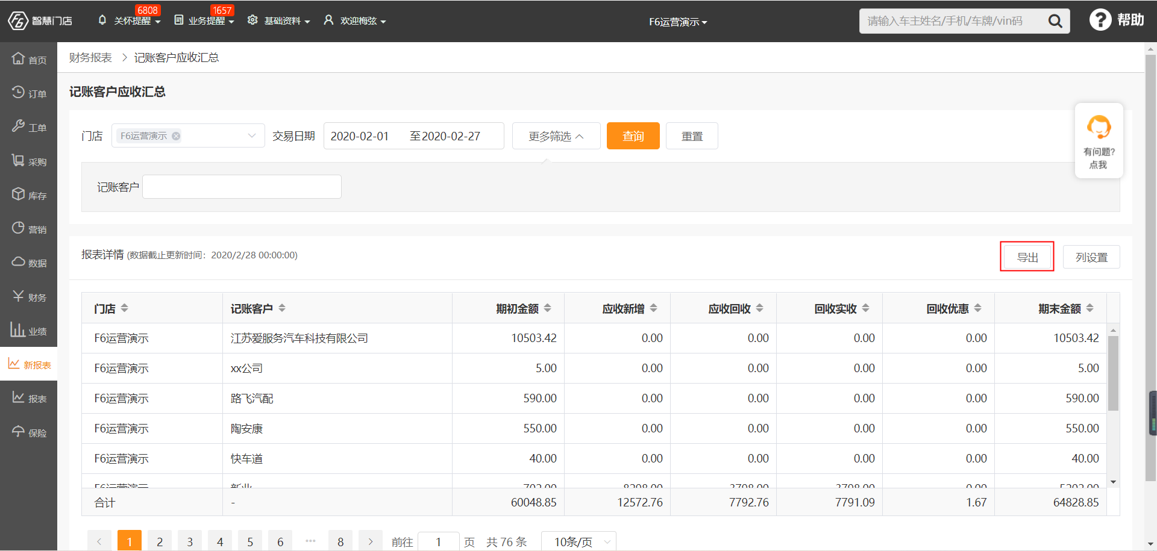Open 订单 in the sidebar

[28, 93]
